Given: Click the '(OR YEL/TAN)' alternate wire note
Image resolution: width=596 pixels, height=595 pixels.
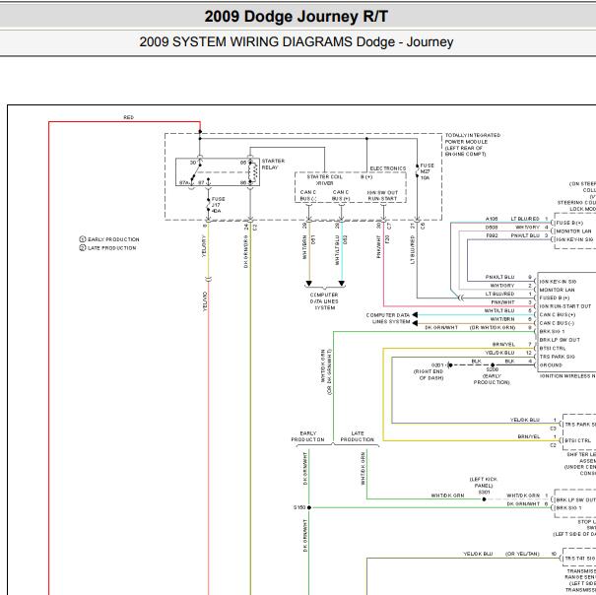Looking at the screenshot, I should coord(522,554).
